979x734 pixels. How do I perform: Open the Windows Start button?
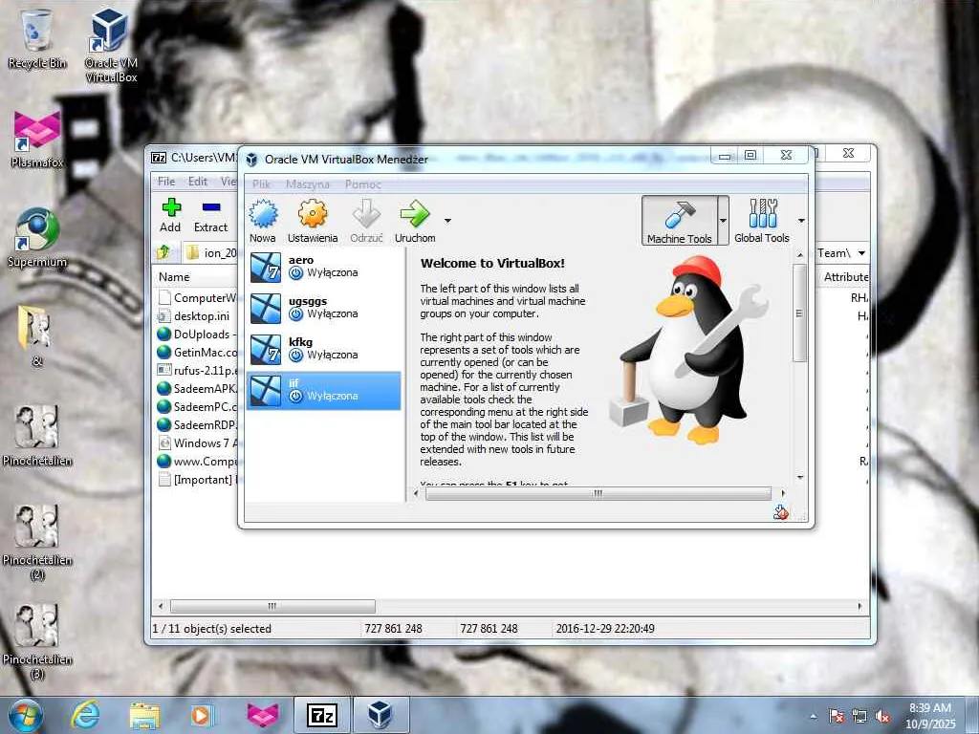25,715
